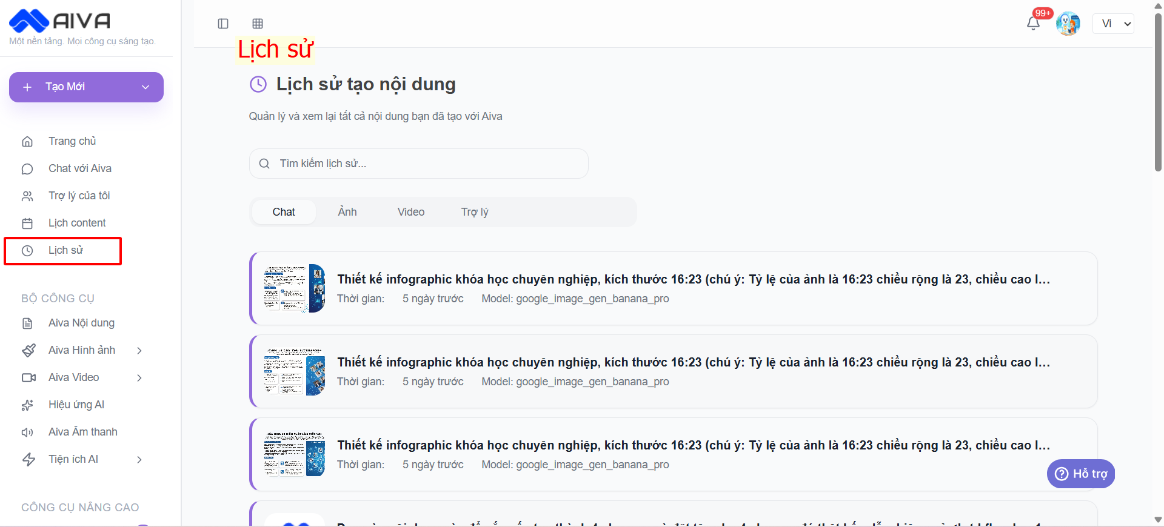Switch to the Video tab
This screenshot has width=1164, height=527.
tap(411, 212)
